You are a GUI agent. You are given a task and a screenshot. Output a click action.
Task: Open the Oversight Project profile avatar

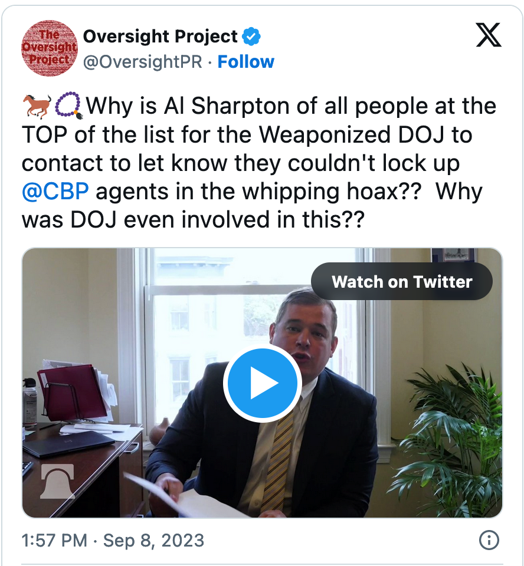50,48
